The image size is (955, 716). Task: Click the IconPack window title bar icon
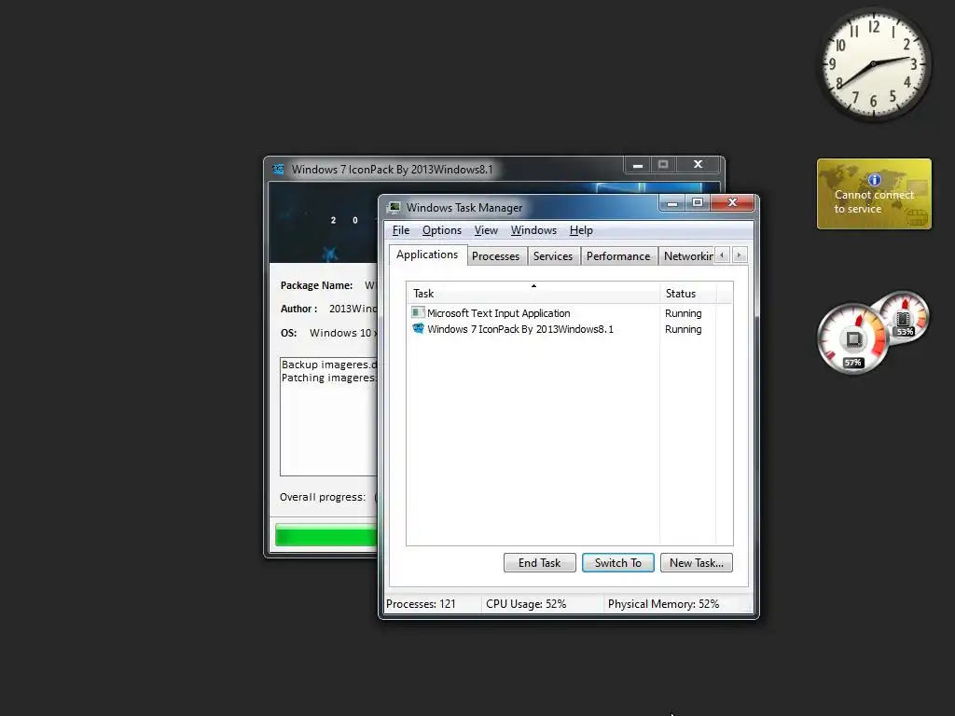coord(278,170)
